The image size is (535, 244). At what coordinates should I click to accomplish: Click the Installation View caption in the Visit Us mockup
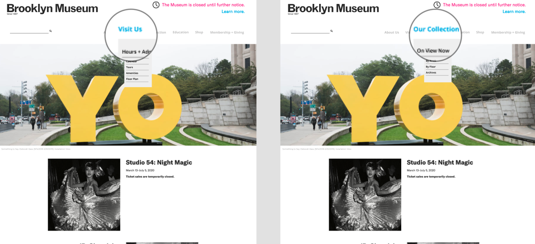point(36,149)
